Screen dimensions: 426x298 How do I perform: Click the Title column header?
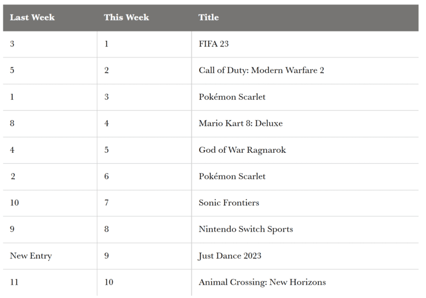point(209,18)
